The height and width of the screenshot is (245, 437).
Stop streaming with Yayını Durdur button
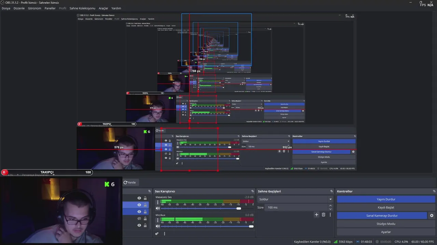coord(386,199)
